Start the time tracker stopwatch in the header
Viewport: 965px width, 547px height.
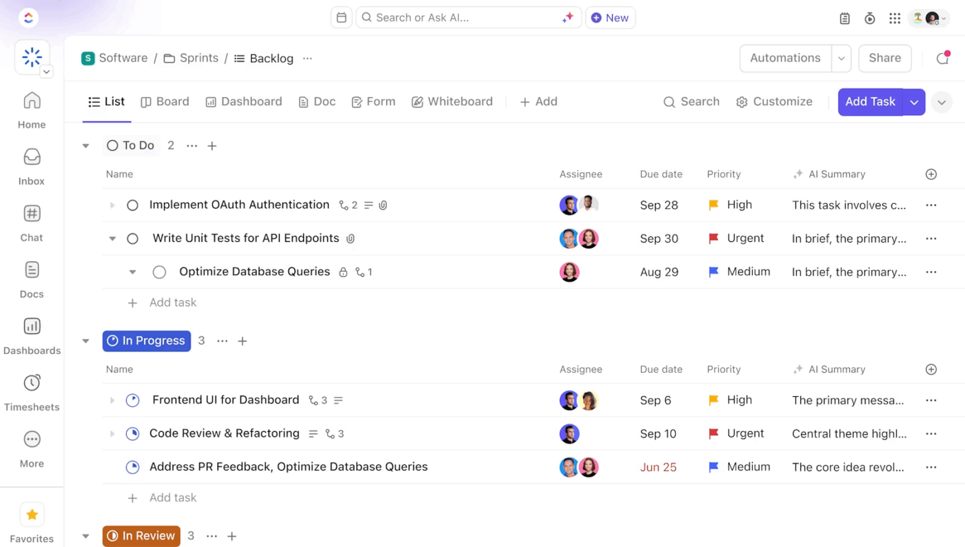869,18
